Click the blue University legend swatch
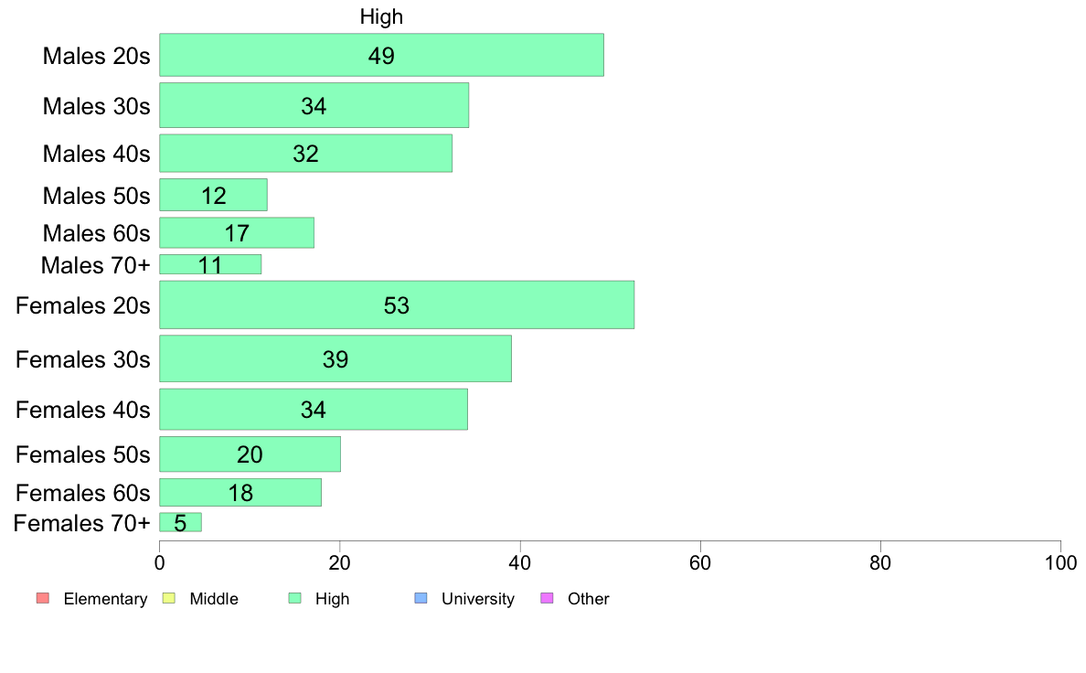 (421, 598)
